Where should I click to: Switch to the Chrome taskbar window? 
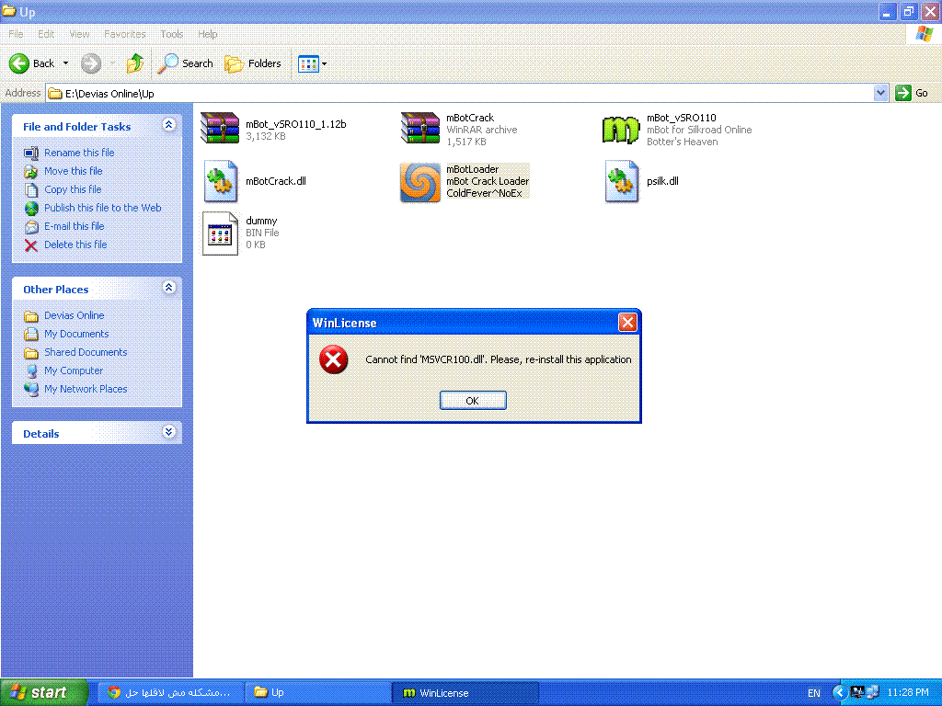pyautogui.click(x=170, y=693)
